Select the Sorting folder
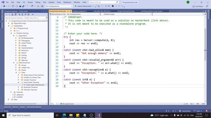 (24, 55)
